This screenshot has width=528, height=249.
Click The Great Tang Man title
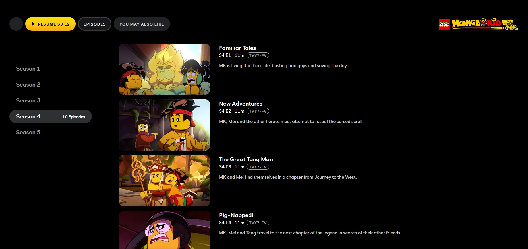click(x=246, y=159)
